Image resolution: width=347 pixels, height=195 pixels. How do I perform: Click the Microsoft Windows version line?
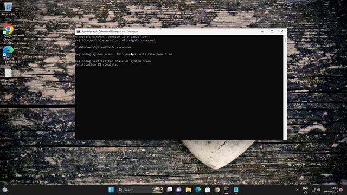112,37
